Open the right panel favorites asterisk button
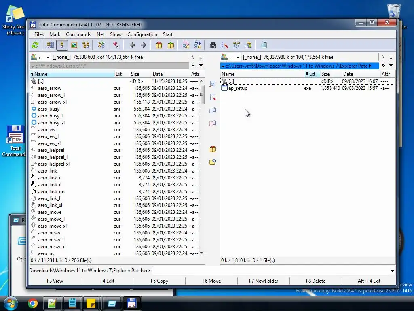 click(383, 66)
